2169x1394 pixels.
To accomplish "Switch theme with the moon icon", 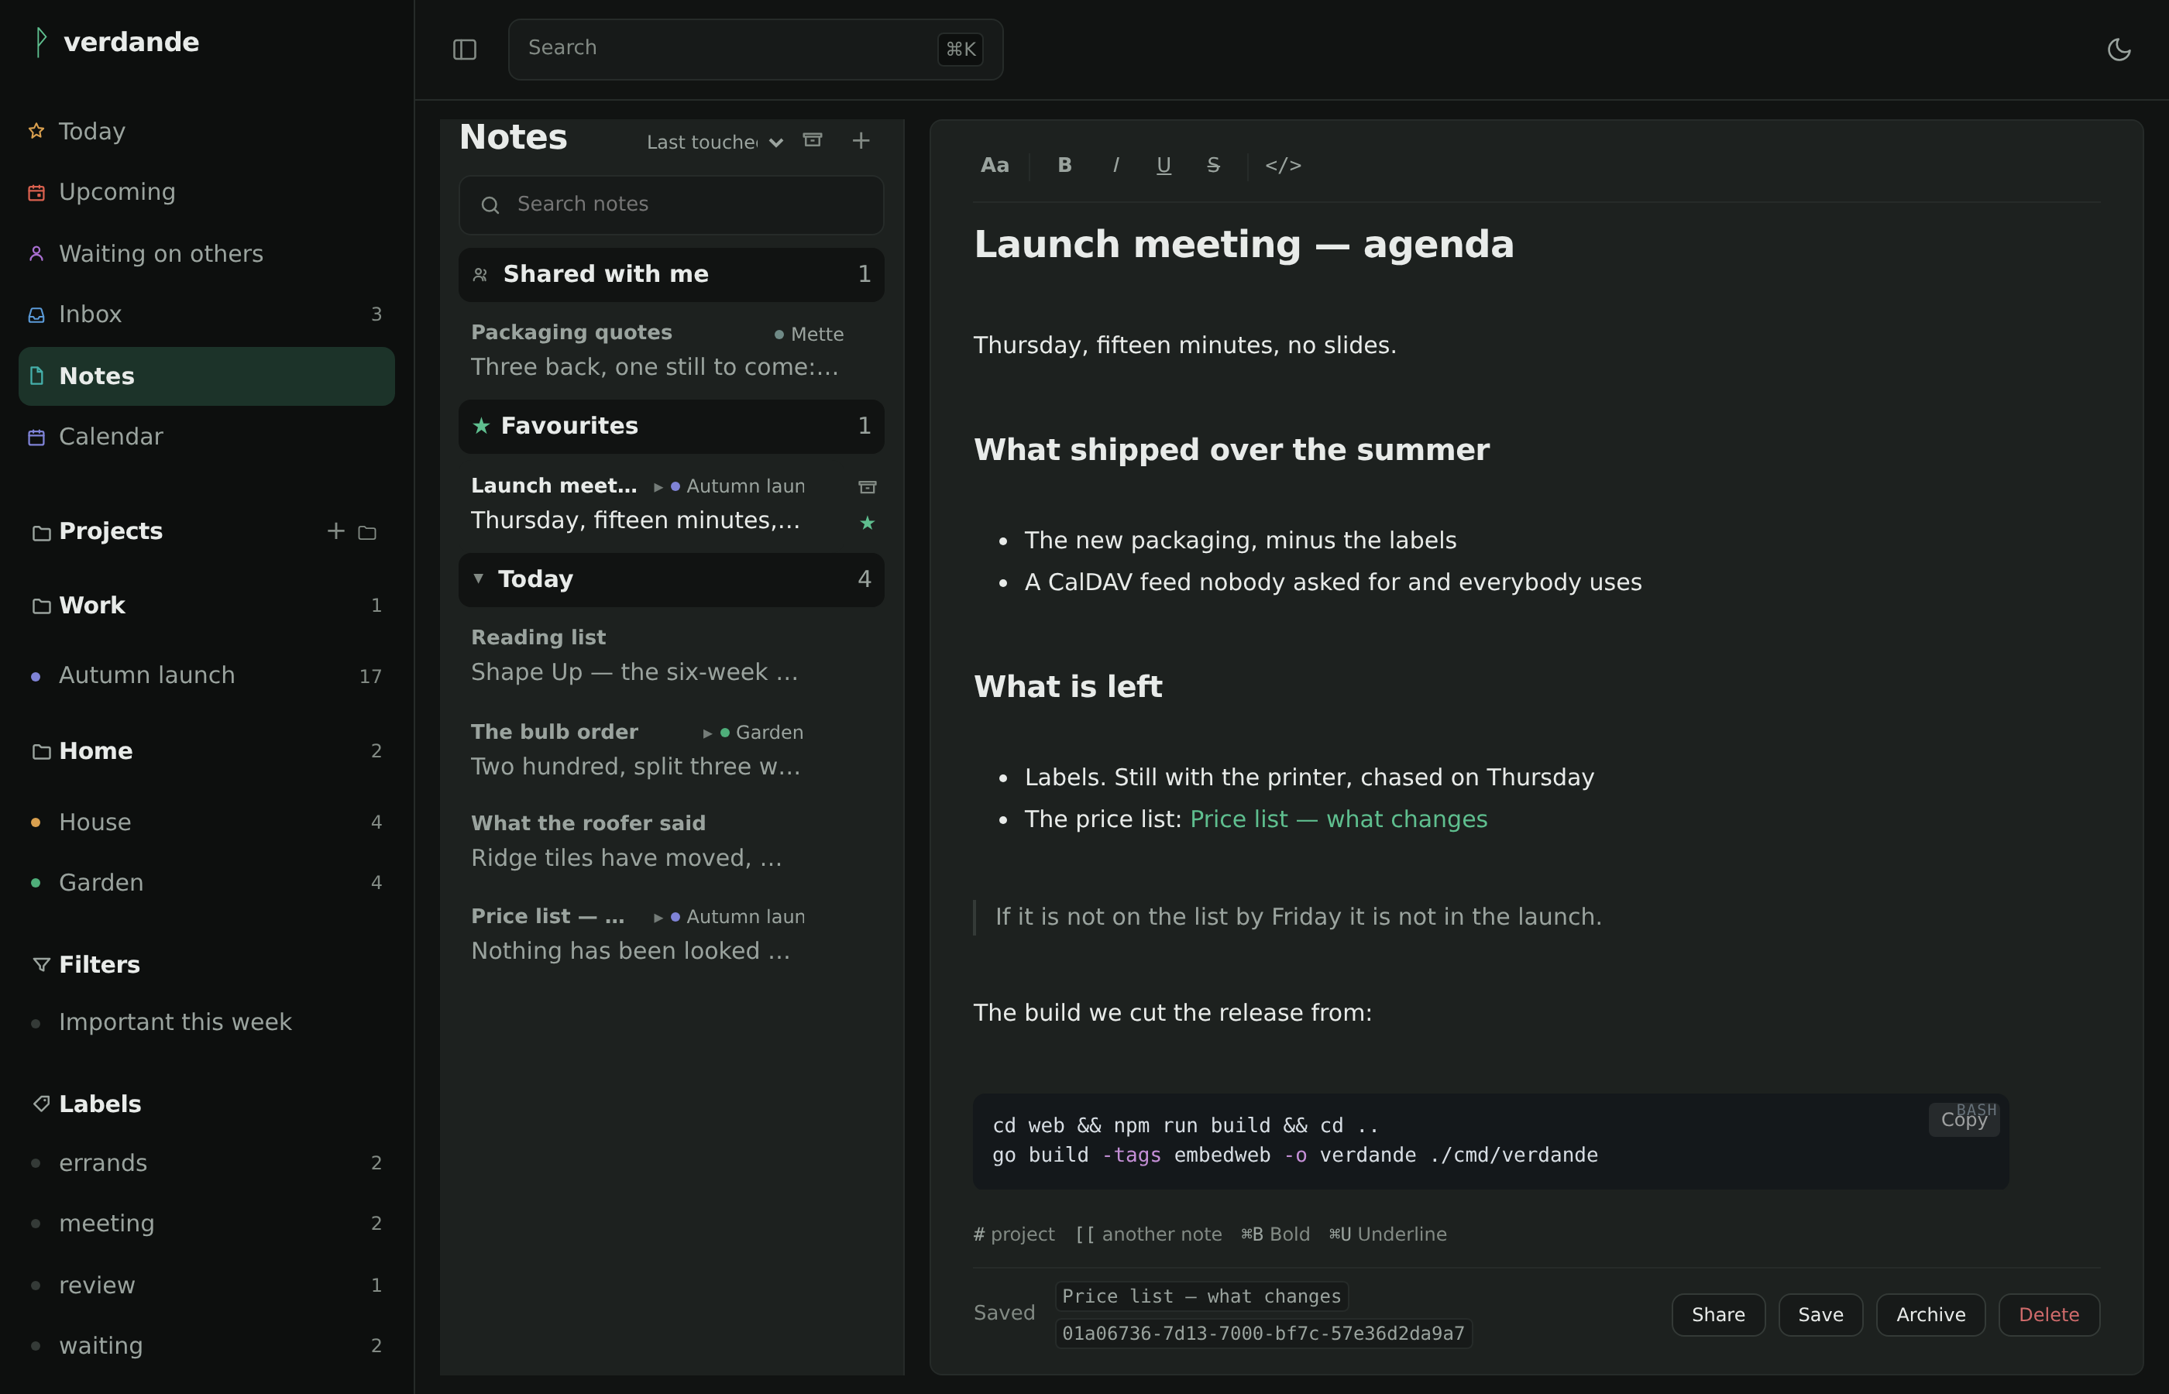I will click(x=2119, y=49).
